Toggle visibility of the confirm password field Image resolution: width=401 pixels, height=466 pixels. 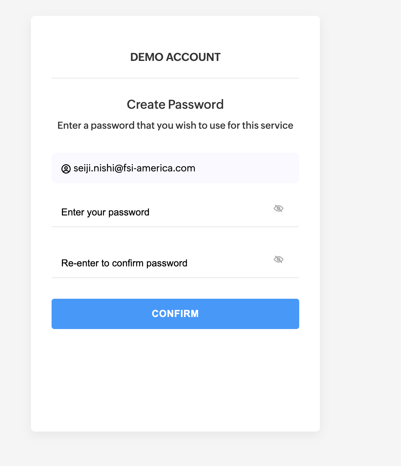click(278, 259)
